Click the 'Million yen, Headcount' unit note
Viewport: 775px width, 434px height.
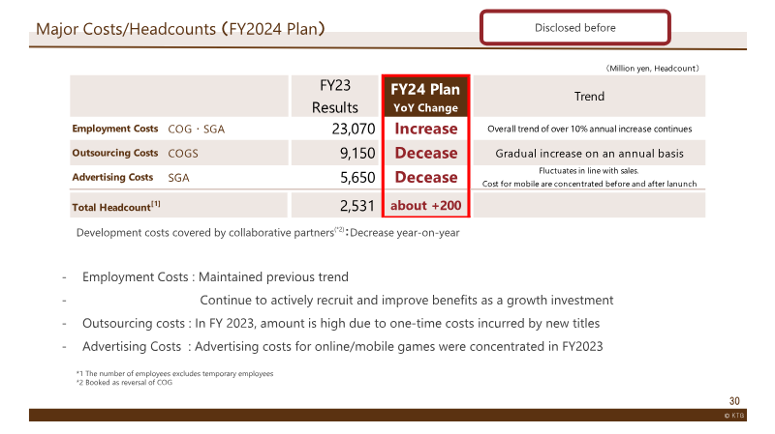point(652,69)
